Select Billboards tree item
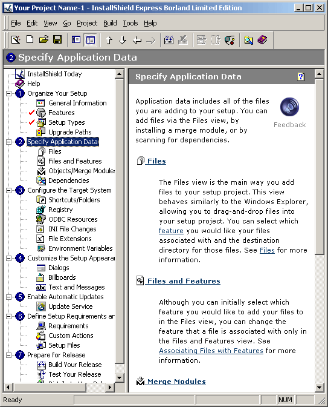Screen dimensions: 328x407 (62, 277)
